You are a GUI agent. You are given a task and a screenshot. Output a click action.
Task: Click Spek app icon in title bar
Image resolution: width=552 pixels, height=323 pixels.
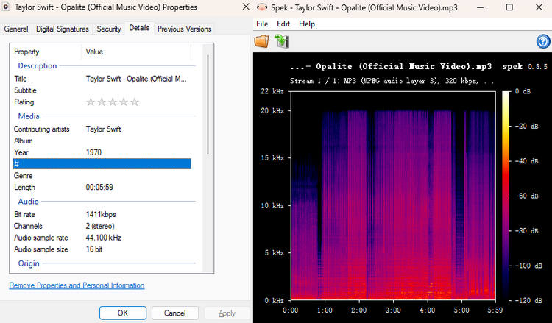[262, 7]
